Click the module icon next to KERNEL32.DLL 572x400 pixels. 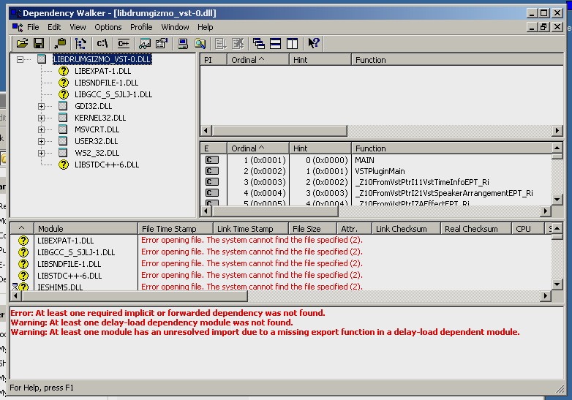(63, 118)
